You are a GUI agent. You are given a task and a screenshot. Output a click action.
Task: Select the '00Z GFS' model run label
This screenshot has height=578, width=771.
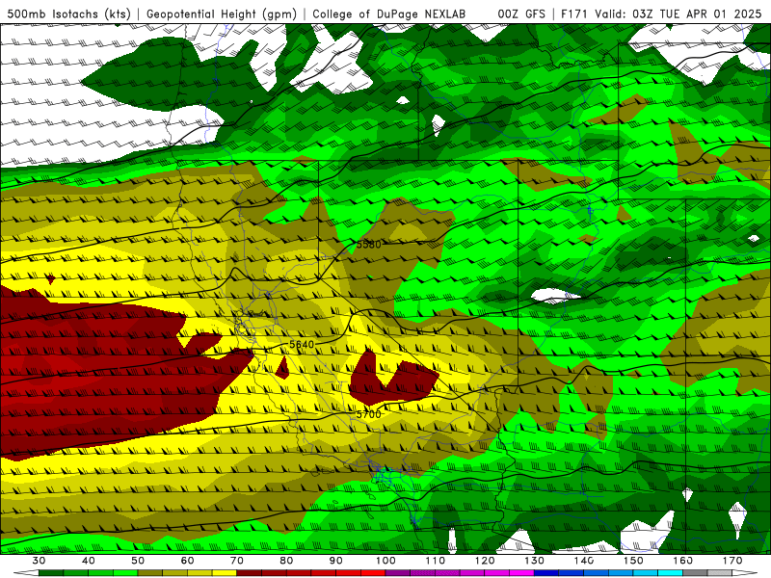[521, 13]
